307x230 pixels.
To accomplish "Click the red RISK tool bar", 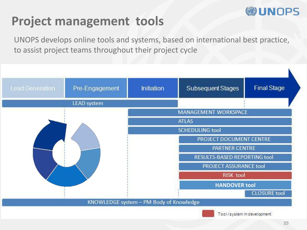I will tap(235, 175).
